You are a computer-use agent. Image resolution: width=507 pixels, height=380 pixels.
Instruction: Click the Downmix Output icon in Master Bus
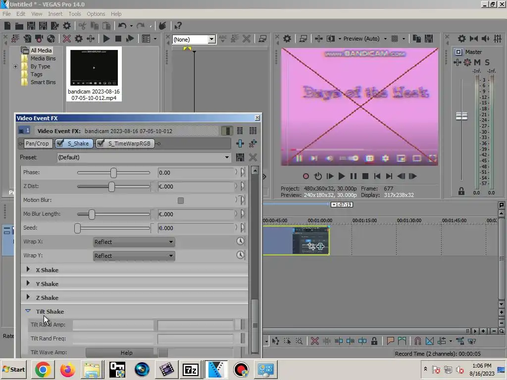point(474,39)
